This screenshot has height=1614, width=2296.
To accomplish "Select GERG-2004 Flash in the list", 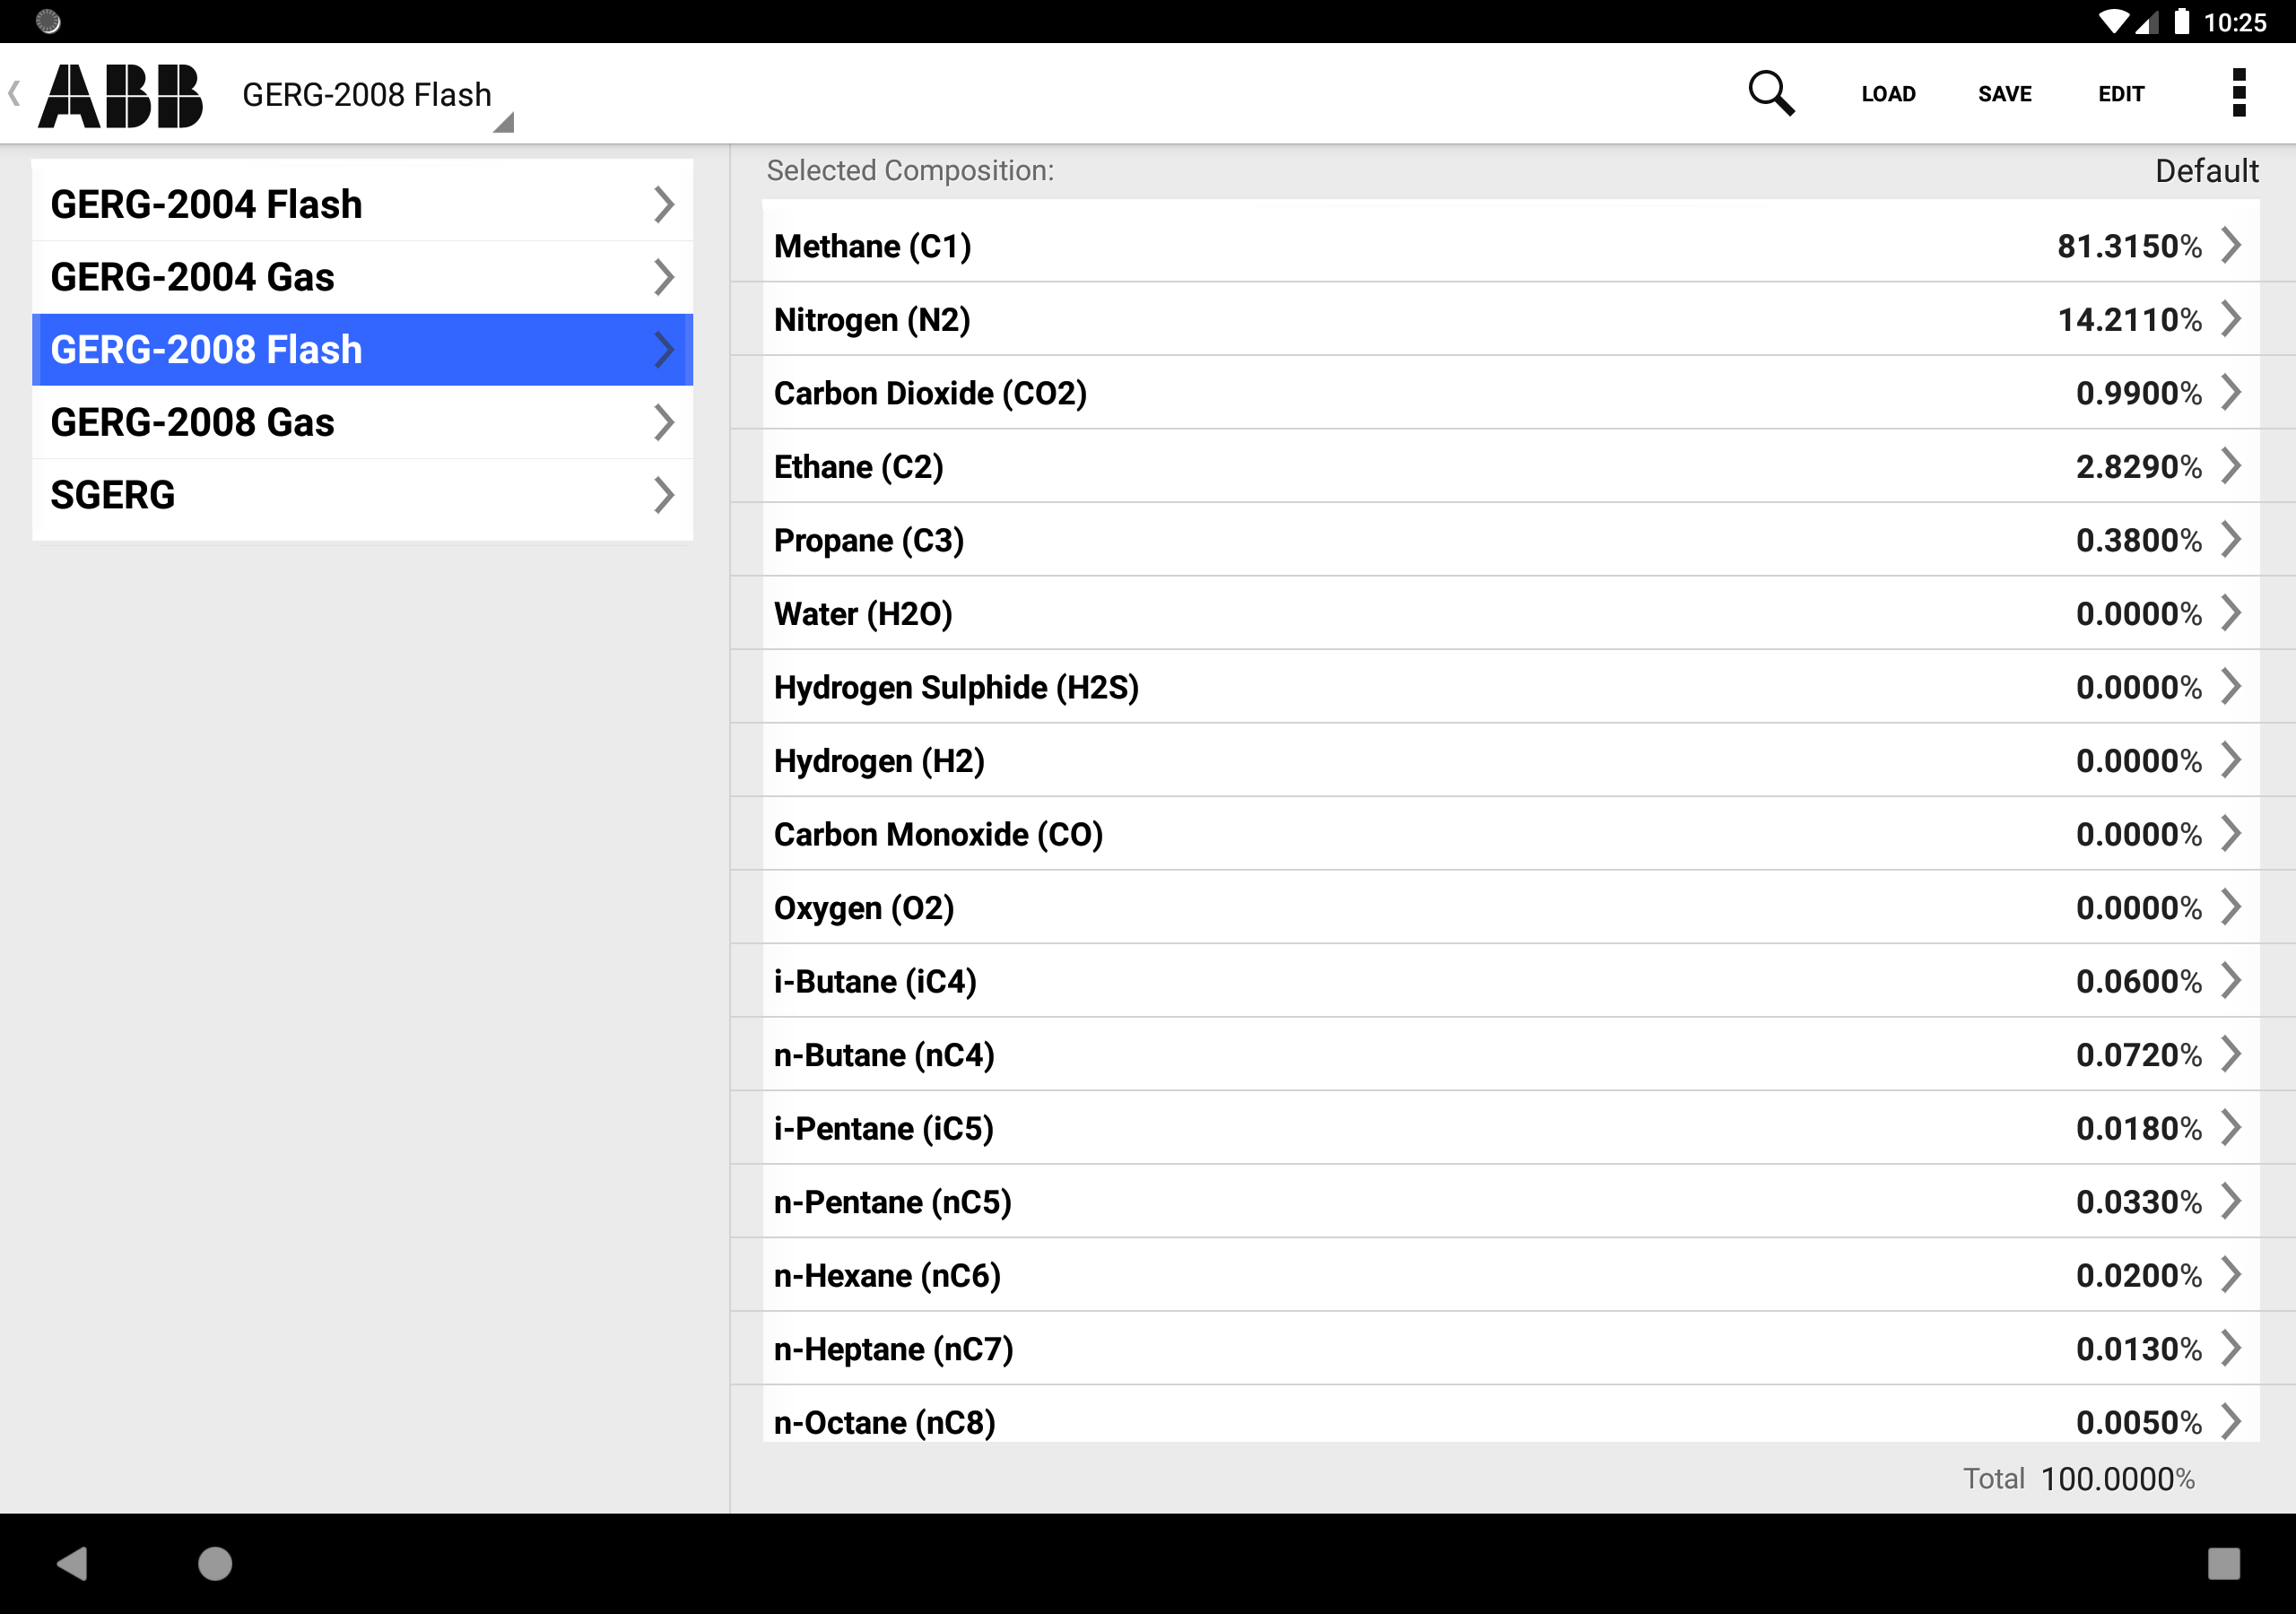I will tap(362, 204).
